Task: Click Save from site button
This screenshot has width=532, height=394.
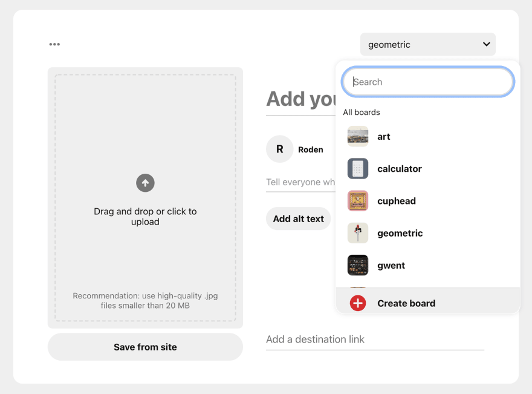Action: click(145, 347)
